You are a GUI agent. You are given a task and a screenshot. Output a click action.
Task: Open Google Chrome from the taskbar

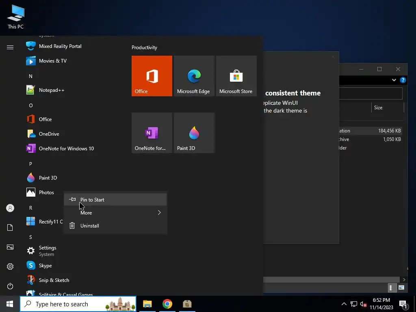[x=167, y=304]
